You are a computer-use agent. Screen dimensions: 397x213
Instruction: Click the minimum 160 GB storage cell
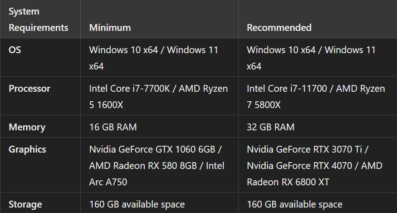tap(137, 204)
